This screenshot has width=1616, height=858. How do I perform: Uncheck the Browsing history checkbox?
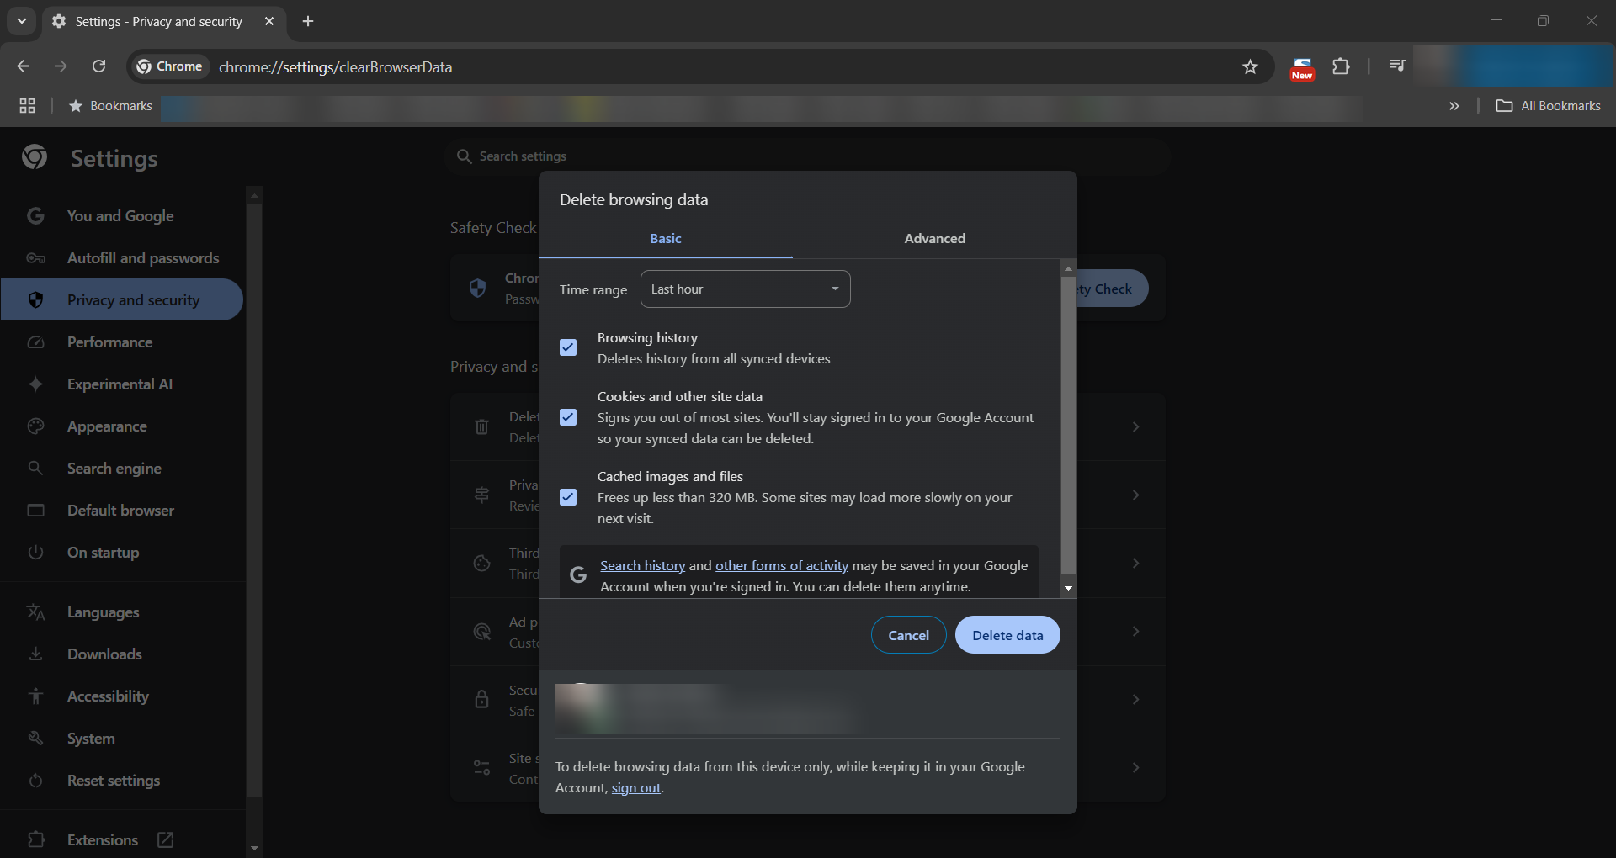[x=568, y=347]
